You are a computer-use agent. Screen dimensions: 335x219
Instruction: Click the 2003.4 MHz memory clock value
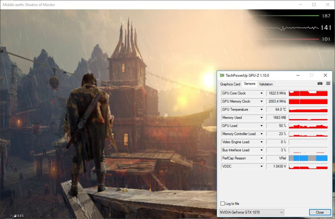pyautogui.click(x=277, y=102)
